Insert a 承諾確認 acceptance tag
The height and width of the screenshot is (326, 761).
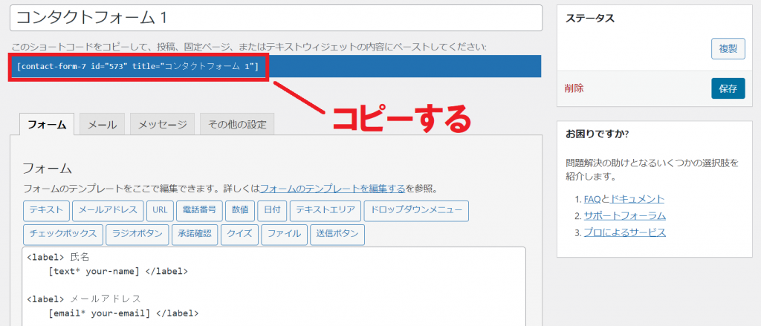195,233
